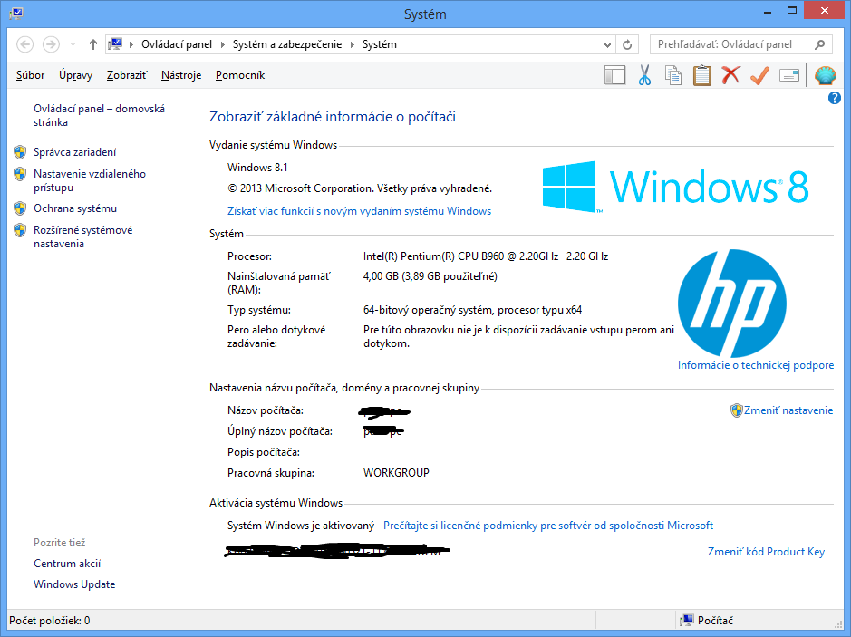Click the Classic Shell settings shell icon
Screen dimensions: 851x637
click(x=825, y=75)
